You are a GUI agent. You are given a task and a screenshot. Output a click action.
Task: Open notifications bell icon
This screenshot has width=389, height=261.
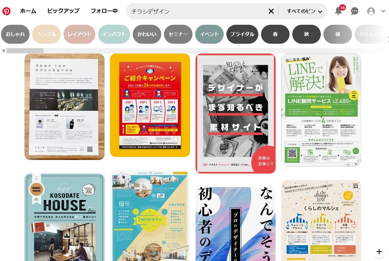[338, 11]
